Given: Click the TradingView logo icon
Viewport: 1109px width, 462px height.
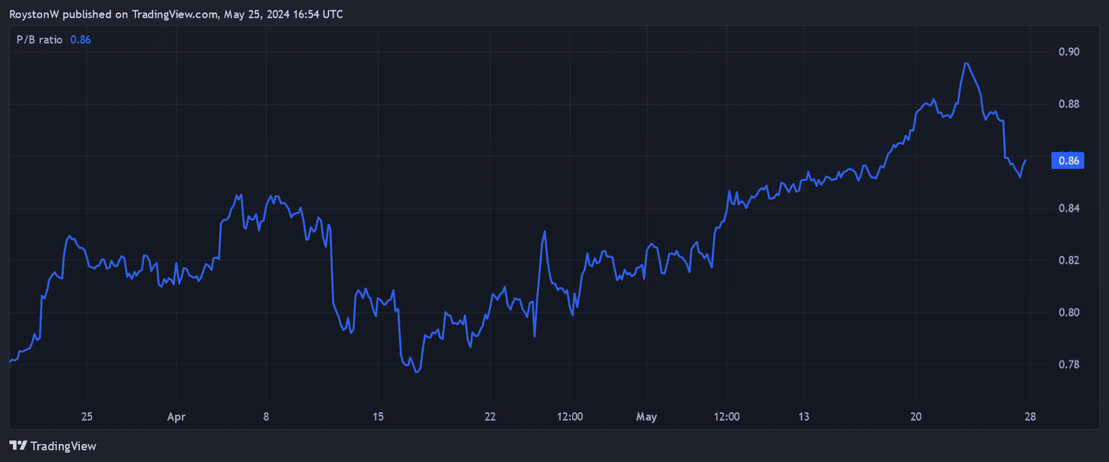Looking at the screenshot, I should click(x=18, y=445).
